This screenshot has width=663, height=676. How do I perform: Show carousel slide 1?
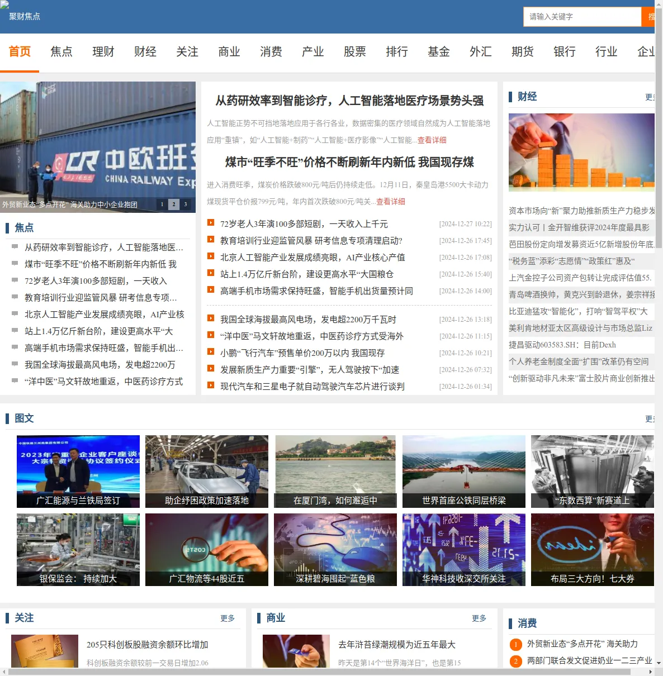162,204
